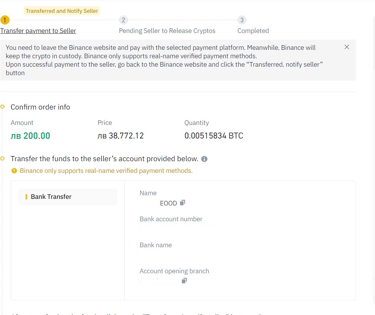Click the Transferred and Notify Seller badge

(62, 11)
